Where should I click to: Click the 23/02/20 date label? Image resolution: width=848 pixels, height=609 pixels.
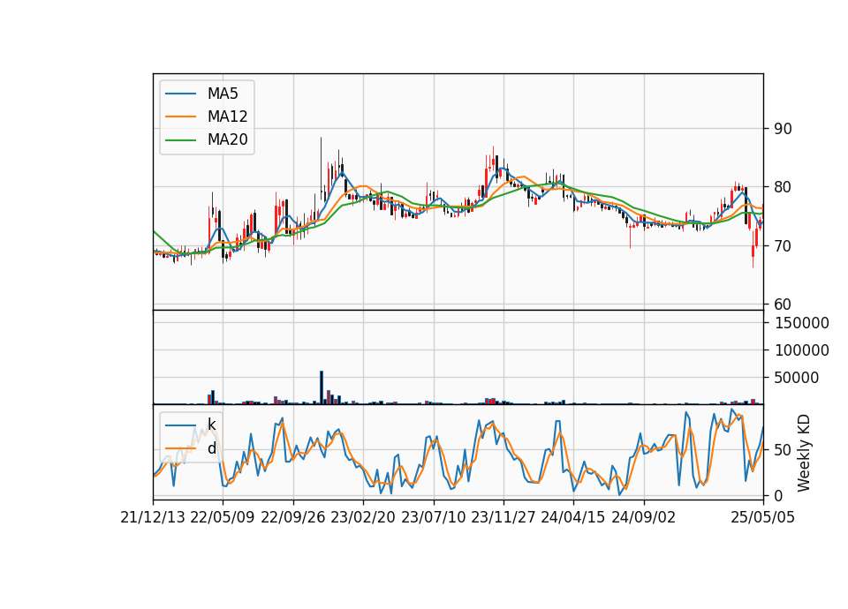point(363,518)
